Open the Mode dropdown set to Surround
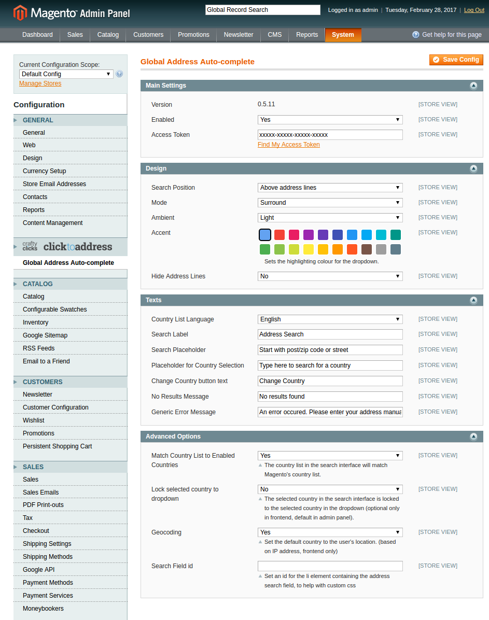This screenshot has height=620, width=489. coord(330,203)
